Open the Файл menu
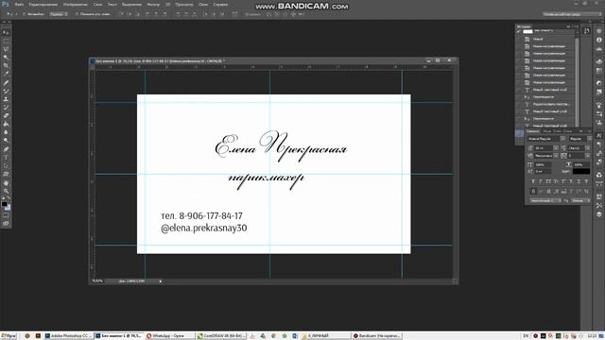Viewport: 605px width, 340px height. tap(19, 5)
